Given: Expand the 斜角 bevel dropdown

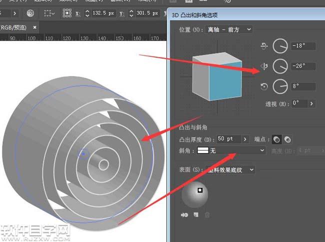Looking at the screenshot, I should pyautogui.click(x=262, y=150).
